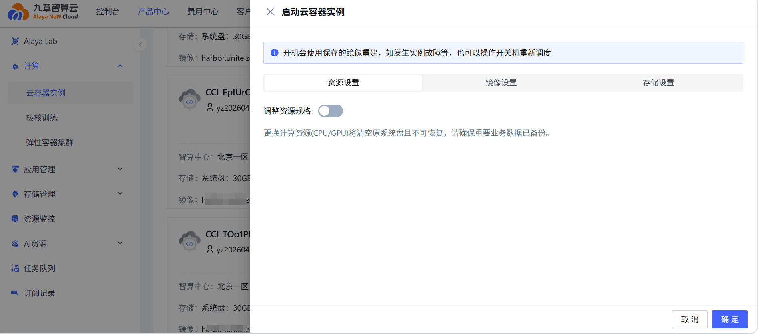Open Alaya Lab in the sidebar
This screenshot has height=334, width=760.
pyautogui.click(x=40, y=41)
